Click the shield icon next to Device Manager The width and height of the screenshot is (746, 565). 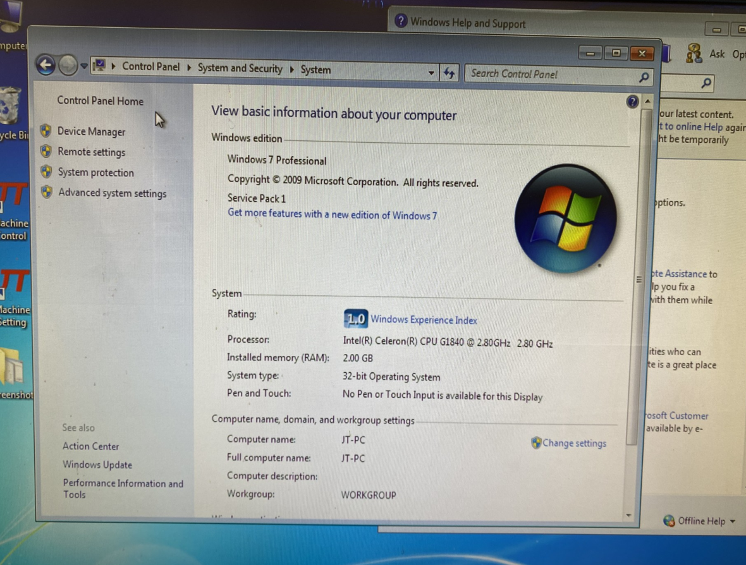[46, 130]
